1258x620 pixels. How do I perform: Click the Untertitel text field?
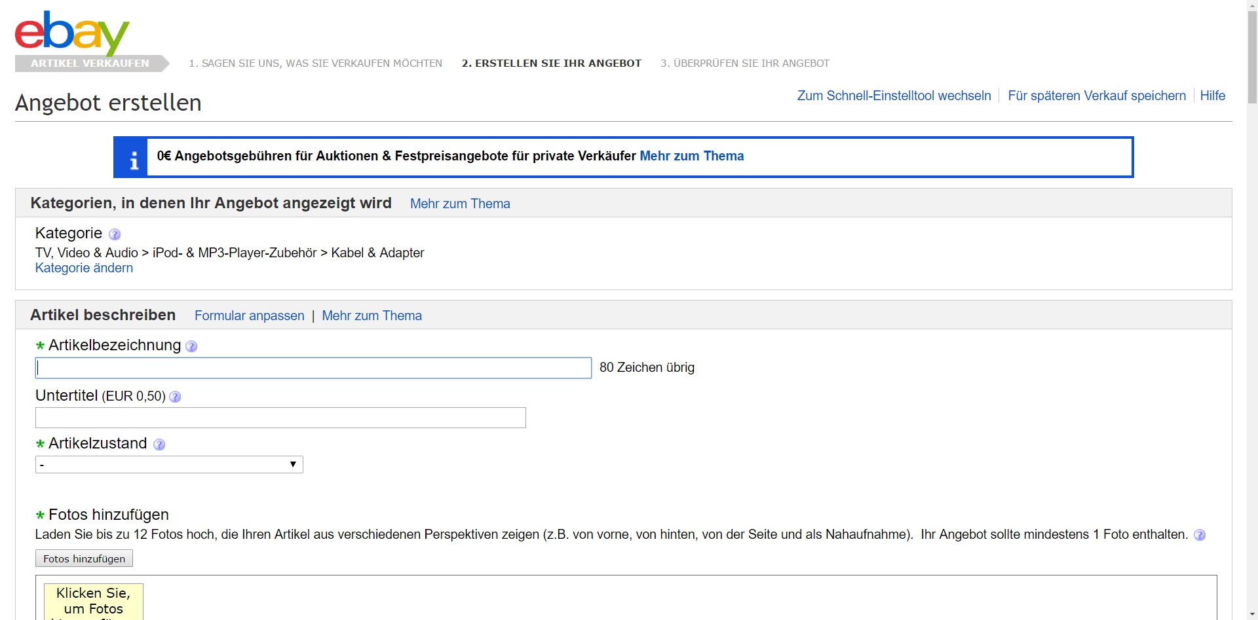coord(280,418)
